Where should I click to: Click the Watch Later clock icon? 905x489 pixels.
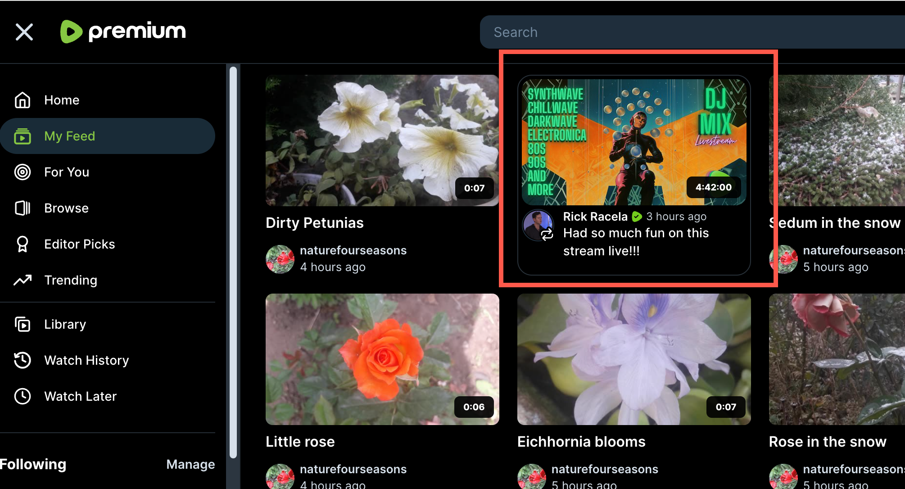click(x=23, y=396)
